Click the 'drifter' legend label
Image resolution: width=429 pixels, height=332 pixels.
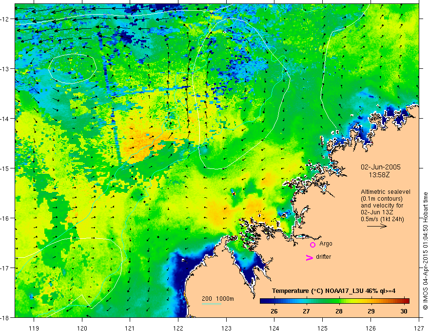323,257
